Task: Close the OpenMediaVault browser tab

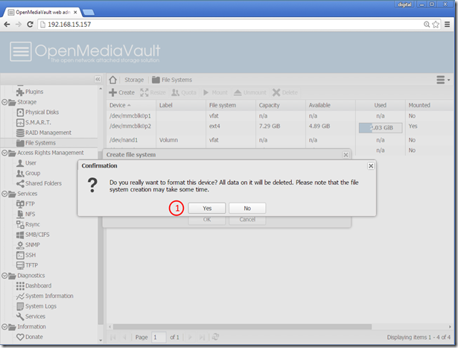Action: [75, 12]
